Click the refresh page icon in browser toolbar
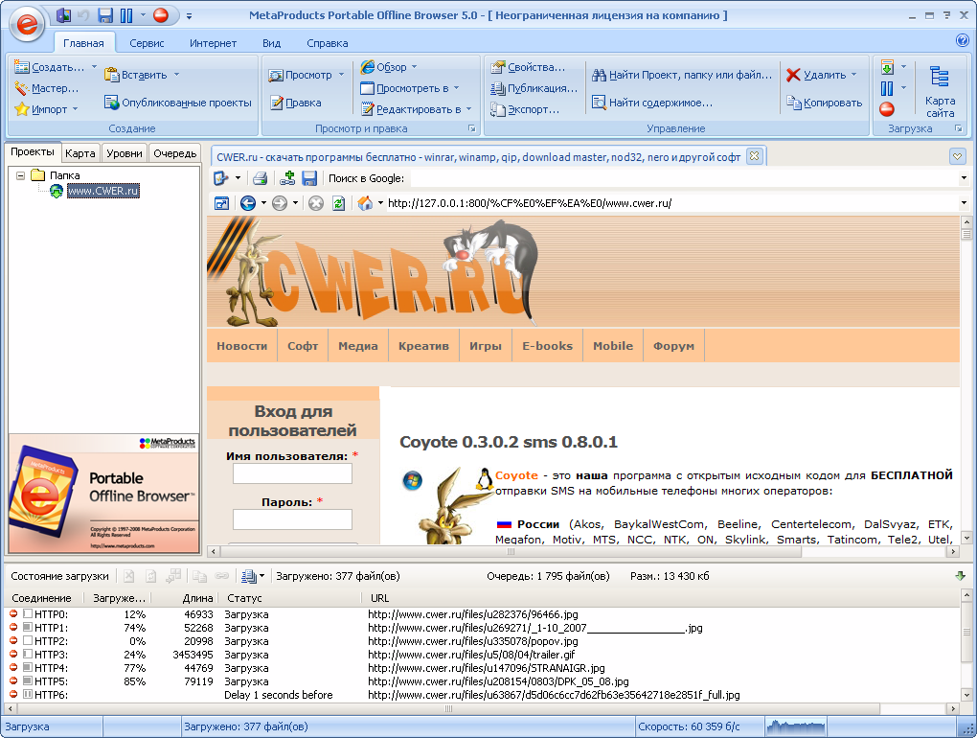 338,203
